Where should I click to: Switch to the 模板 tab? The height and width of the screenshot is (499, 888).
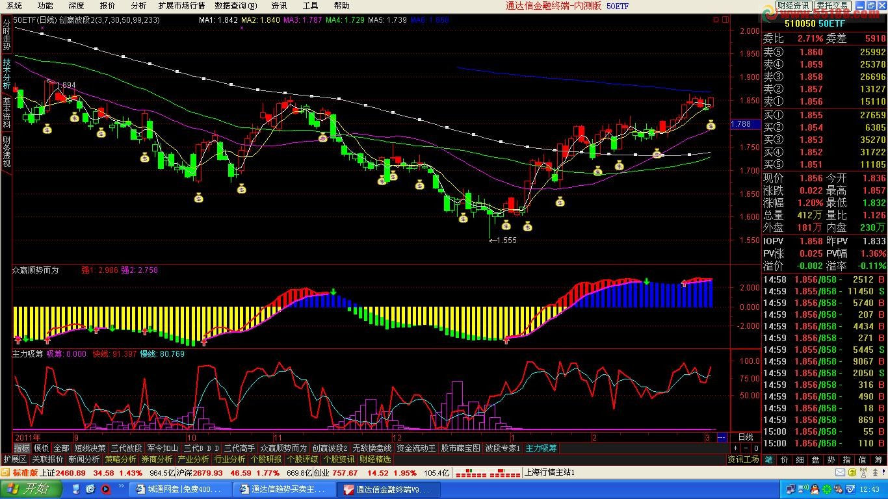tap(42, 448)
